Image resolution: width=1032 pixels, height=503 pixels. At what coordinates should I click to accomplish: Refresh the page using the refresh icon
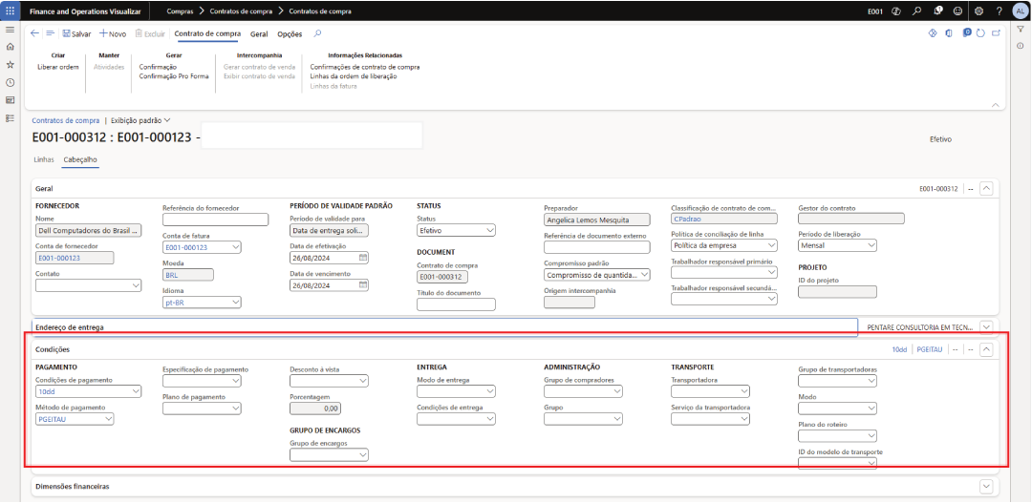[x=981, y=33]
